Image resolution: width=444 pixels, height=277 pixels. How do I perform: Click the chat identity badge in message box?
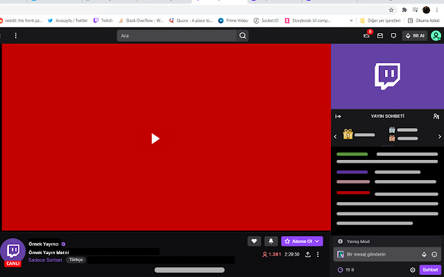coord(341,254)
